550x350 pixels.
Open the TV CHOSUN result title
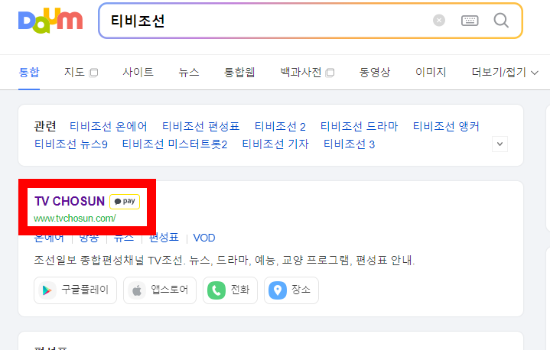click(x=70, y=201)
